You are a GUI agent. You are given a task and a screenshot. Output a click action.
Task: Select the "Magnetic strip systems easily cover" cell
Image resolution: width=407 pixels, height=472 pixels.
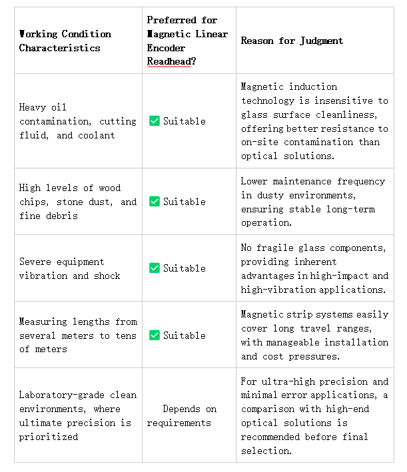314,335
